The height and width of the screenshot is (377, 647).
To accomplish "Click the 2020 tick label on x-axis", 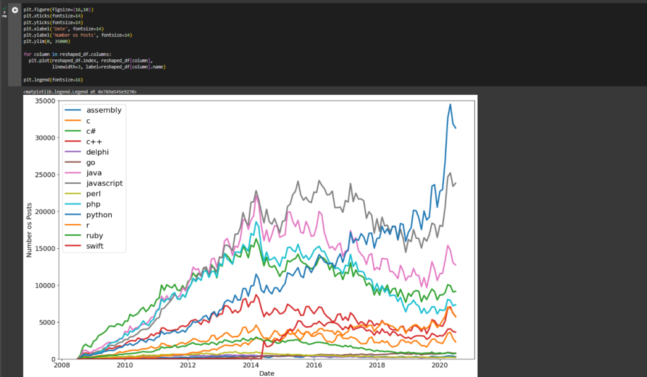I will coord(440,365).
